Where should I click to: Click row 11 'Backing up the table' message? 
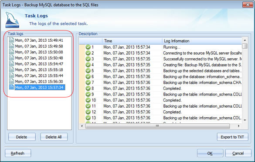[202, 106]
